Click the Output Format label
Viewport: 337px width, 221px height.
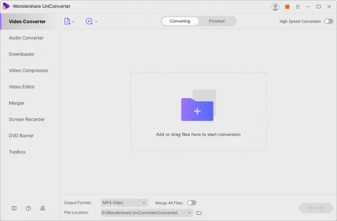tap(78, 203)
